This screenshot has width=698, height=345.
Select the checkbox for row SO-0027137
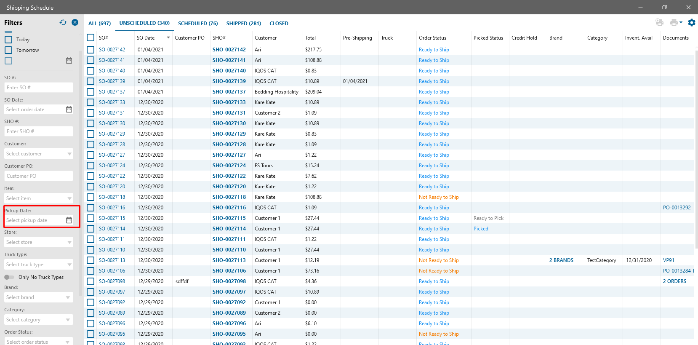[91, 92]
